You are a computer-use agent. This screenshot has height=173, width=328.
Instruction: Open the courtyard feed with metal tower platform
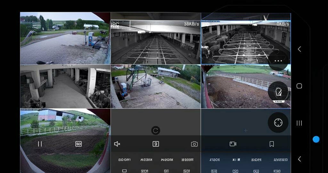pos(156,86)
